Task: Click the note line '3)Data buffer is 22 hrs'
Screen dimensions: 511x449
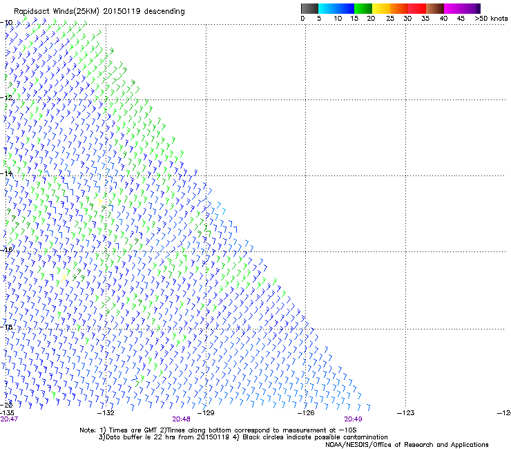Action: click(243, 437)
